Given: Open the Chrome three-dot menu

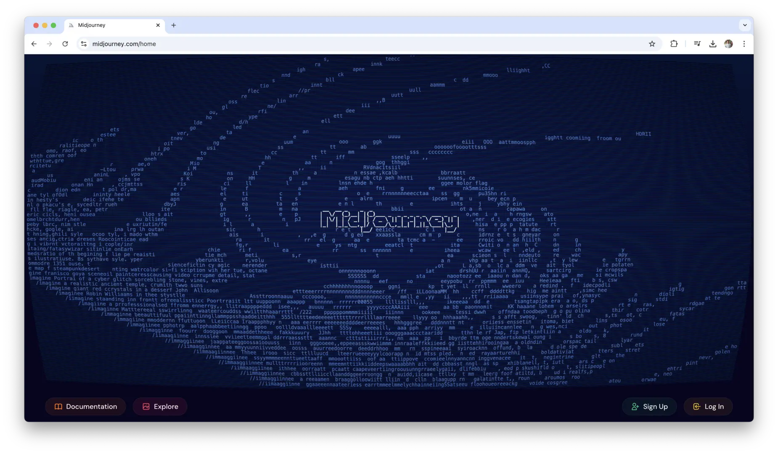Looking at the screenshot, I should pyautogui.click(x=744, y=44).
